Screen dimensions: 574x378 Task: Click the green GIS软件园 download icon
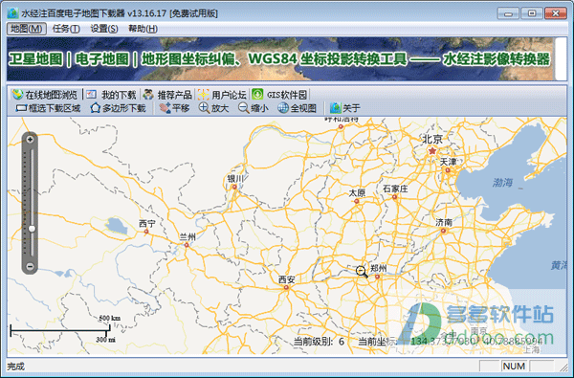[x=257, y=95]
